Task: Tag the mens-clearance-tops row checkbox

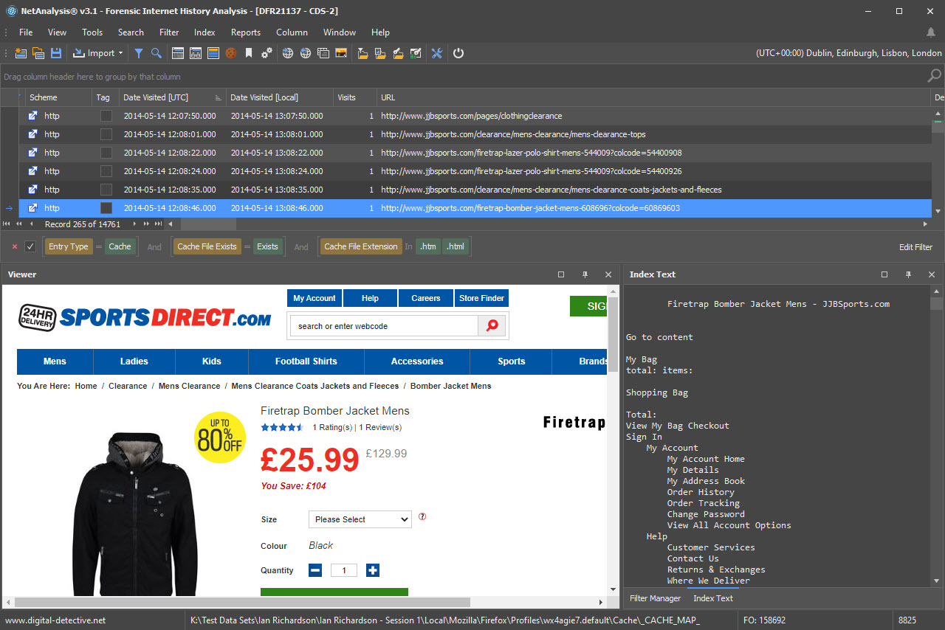Action: (x=106, y=134)
